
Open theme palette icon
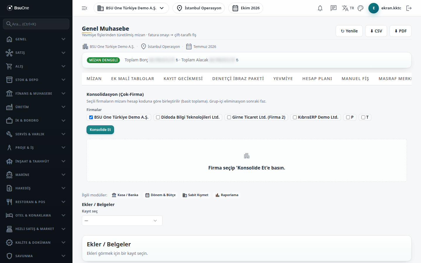pos(360,8)
